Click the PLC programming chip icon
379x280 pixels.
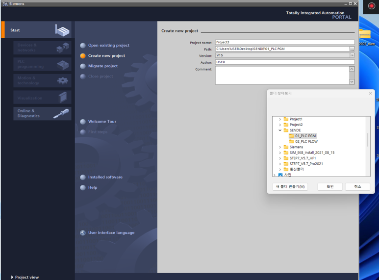63,65
